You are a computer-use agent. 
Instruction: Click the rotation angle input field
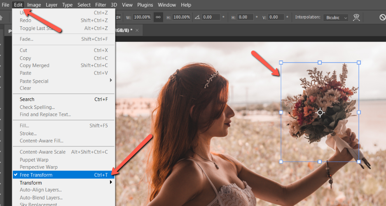click(x=211, y=17)
